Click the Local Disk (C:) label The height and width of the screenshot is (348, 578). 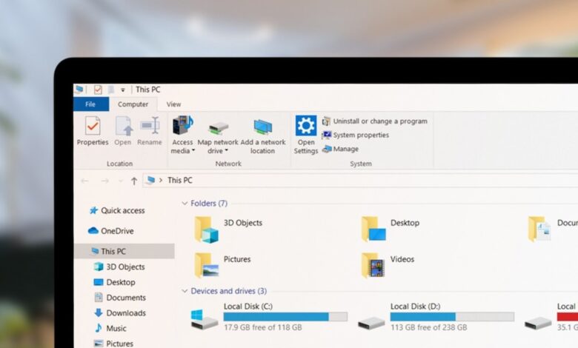[248, 307]
